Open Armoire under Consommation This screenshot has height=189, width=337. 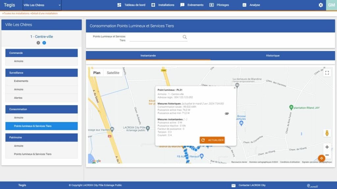[x=41, y=118]
